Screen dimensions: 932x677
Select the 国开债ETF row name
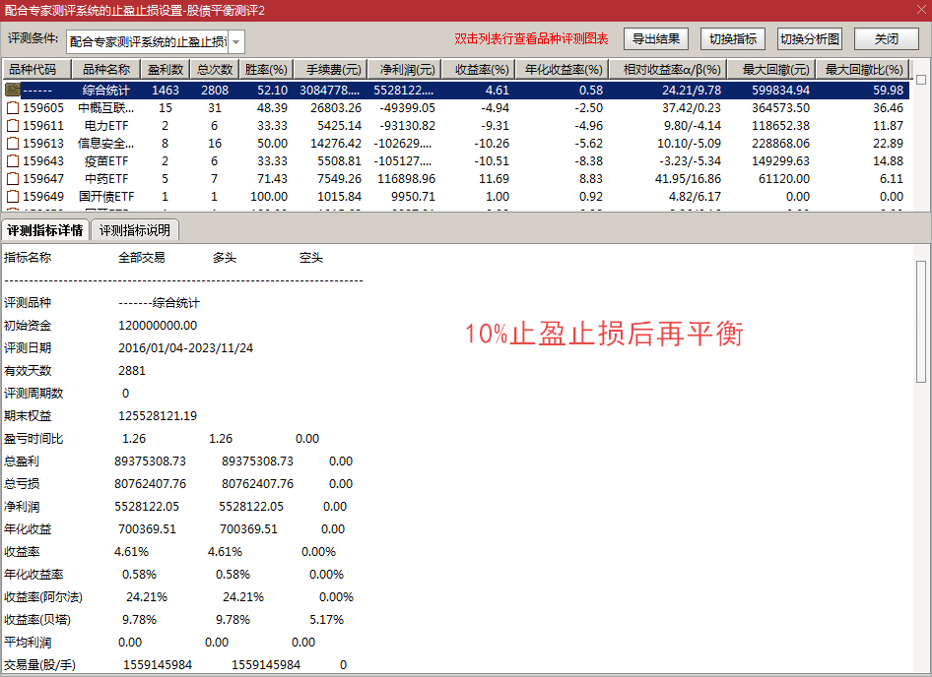click(x=106, y=197)
